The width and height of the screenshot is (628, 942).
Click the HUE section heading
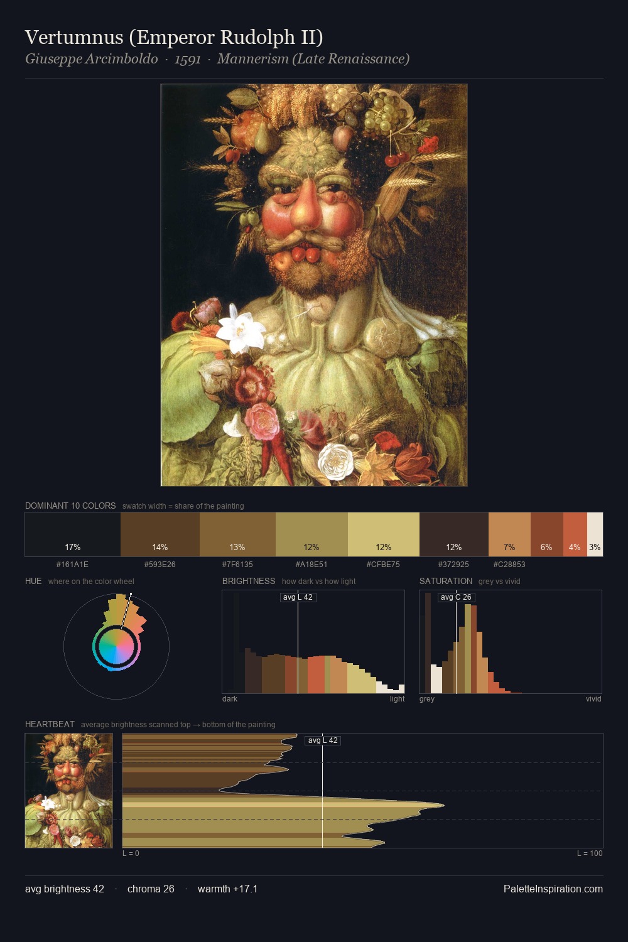(33, 581)
